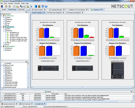
Task: Close the Statistics tab
Action: click(102, 10)
